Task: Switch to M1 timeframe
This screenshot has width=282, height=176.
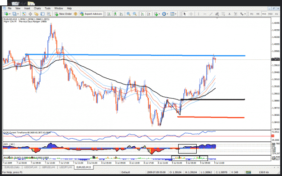Action: click(x=252, y=14)
